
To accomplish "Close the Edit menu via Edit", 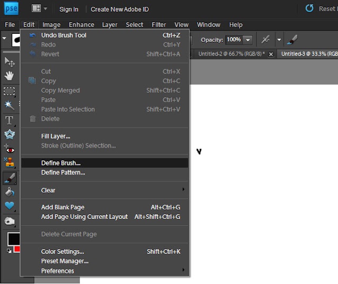I will (x=29, y=25).
